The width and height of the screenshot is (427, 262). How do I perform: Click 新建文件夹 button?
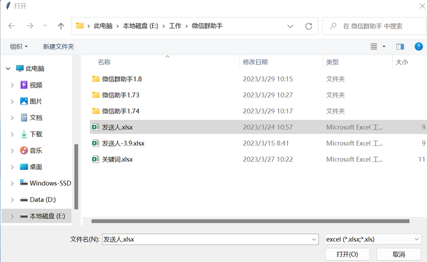59,46
